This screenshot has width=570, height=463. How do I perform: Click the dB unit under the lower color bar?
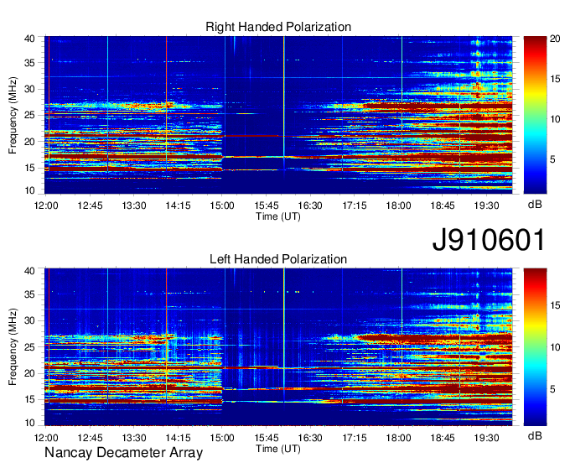coord(535,435)
